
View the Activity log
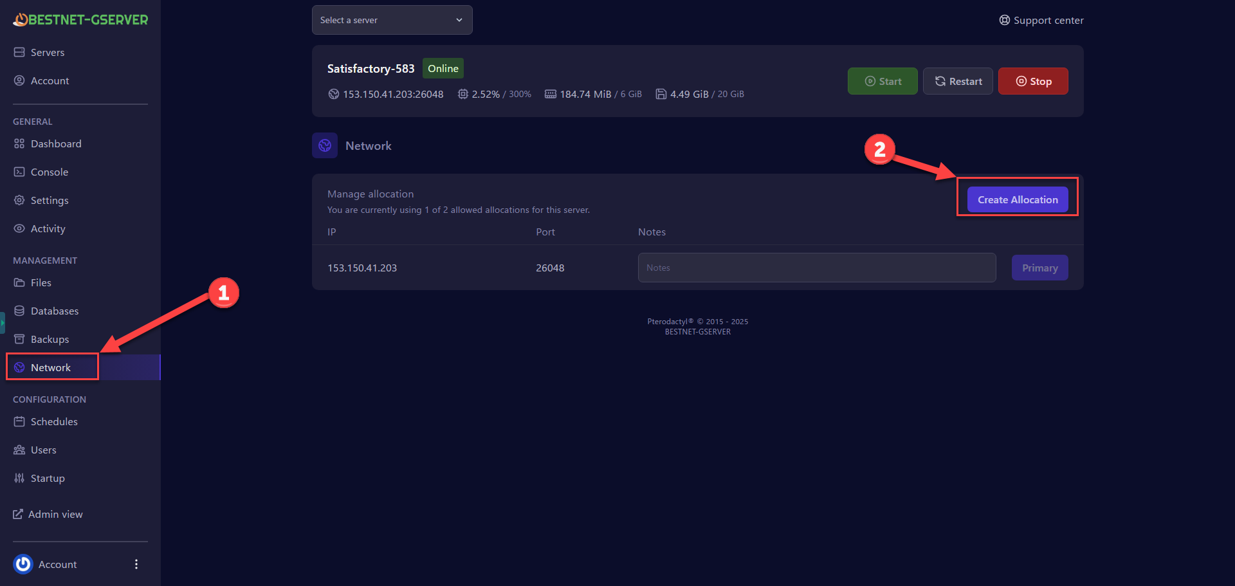[48, 228]
